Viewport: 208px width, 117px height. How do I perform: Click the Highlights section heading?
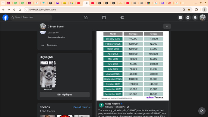coord(46,57)
